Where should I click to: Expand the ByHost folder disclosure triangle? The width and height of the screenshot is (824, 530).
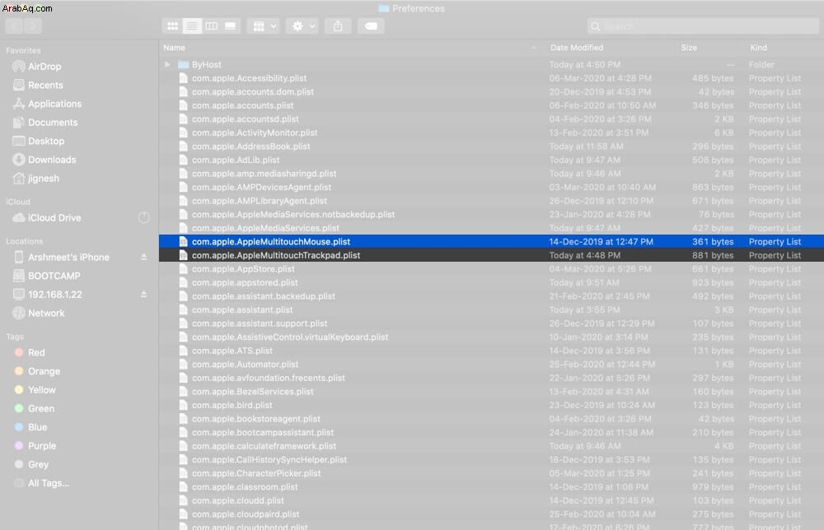pos(167,64)
